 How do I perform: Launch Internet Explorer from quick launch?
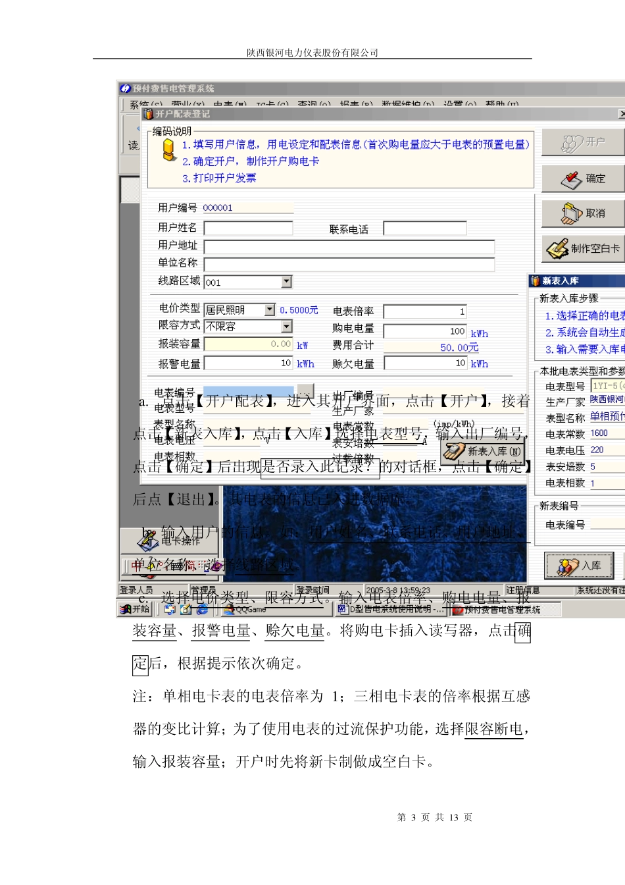click(202, 610)
